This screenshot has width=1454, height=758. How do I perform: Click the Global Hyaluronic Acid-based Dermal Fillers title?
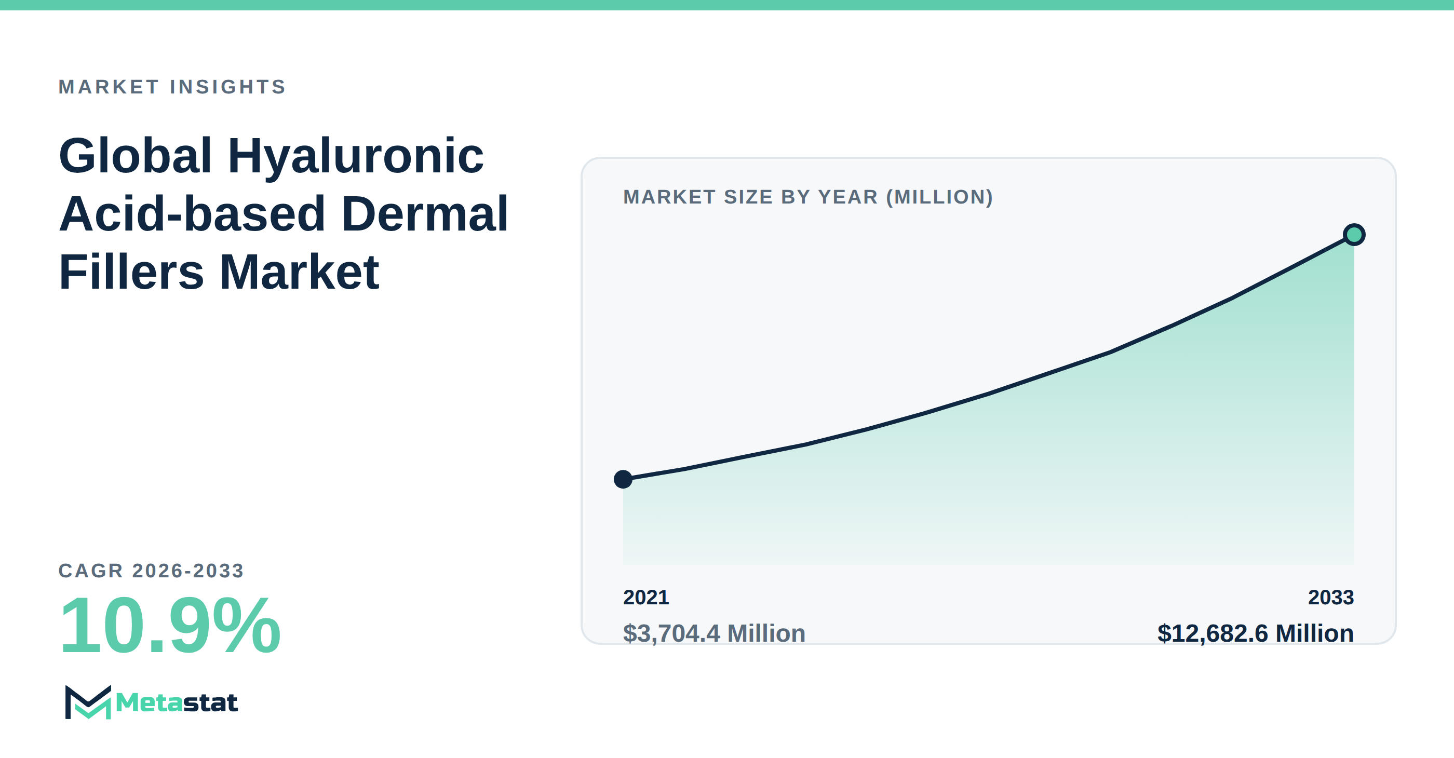click(284, 213)
